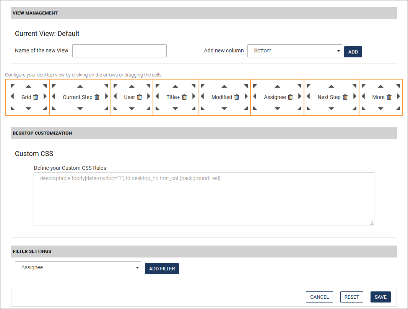Image resolution: width=408 pixels, height=309 pixels.
Task: Click trash icon next to Title+
Action: tap(184, 97)
